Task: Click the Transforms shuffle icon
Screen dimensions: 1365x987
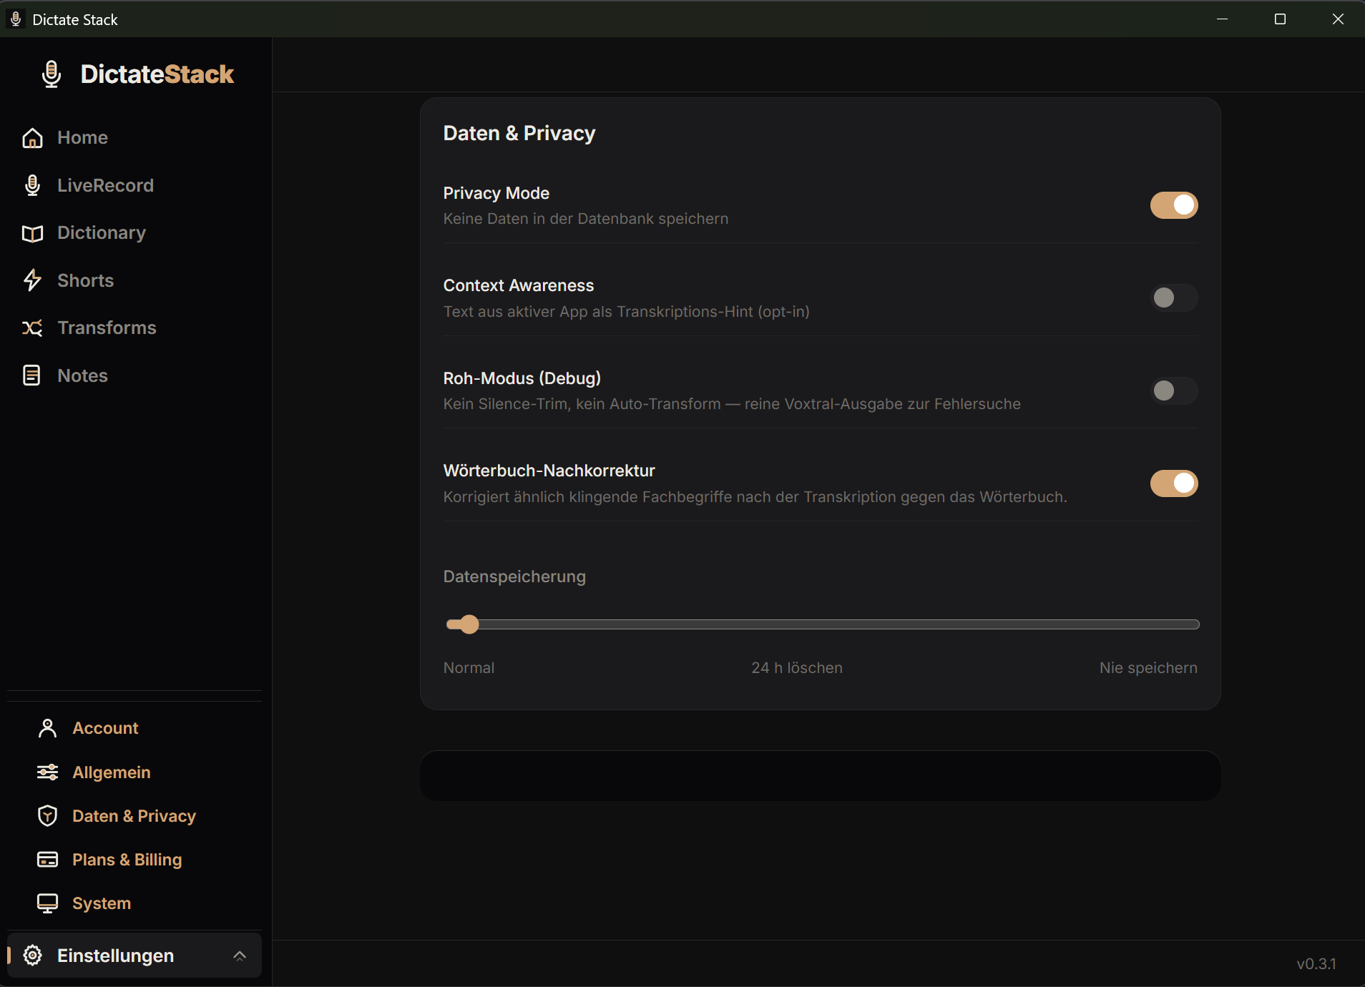Action: 32,328
